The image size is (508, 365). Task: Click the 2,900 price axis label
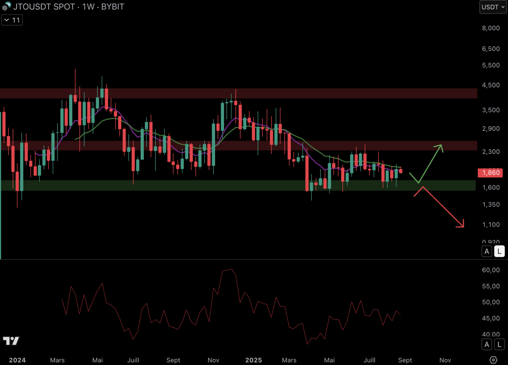coord(491,129)
